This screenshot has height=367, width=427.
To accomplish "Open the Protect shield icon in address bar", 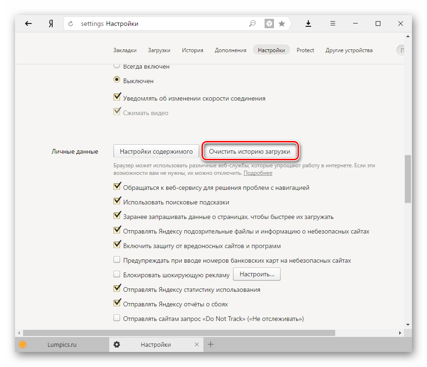I will pos(269,23).
